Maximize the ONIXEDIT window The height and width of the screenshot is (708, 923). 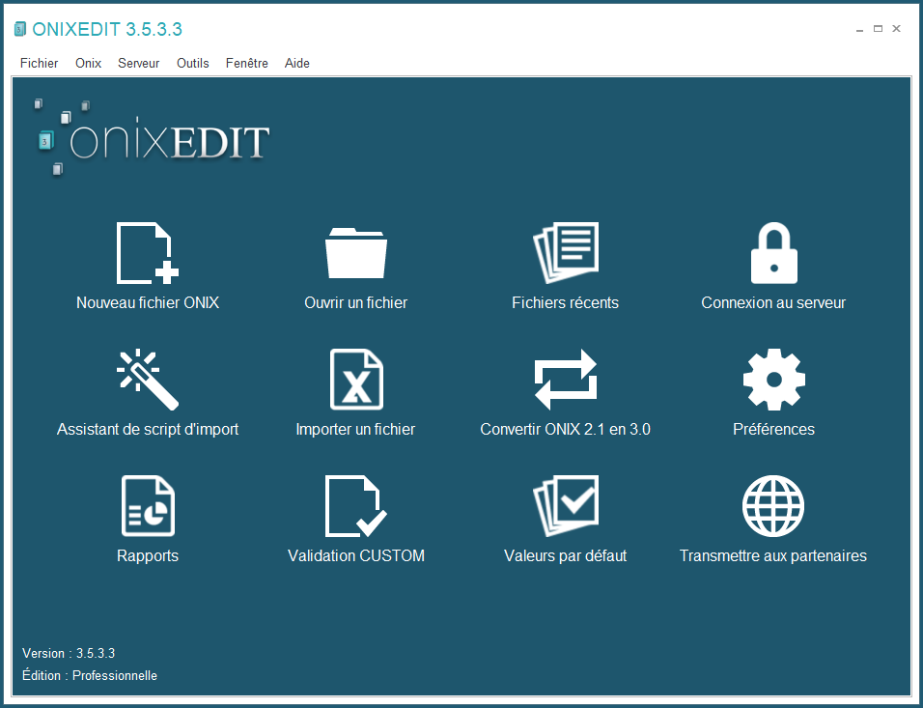click(x=878, y=29)
